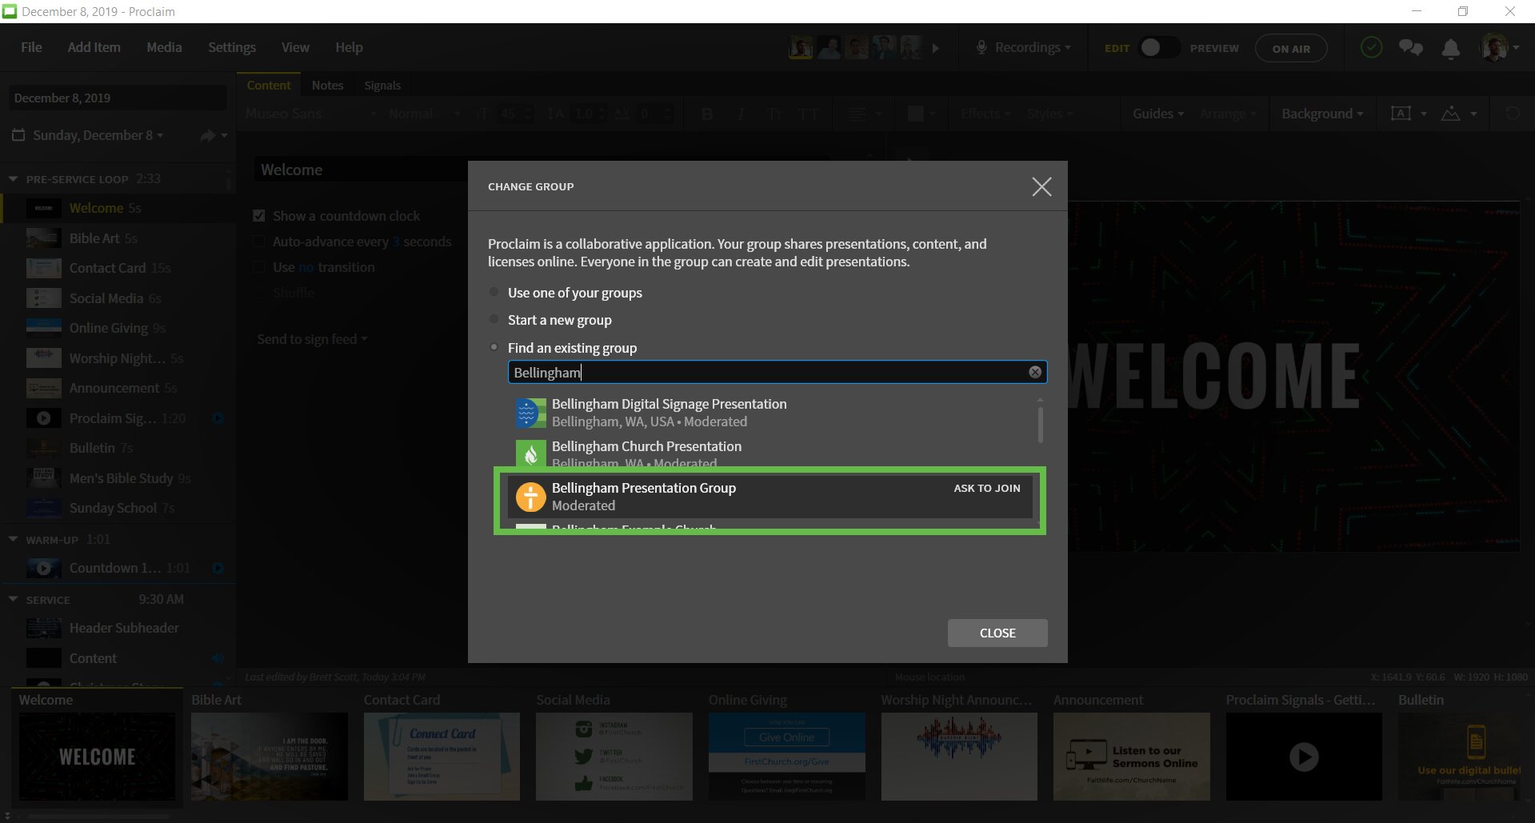
Task: Click Bellingham Presentation Group orange cross logo
Action: click(x=530, y=497)
